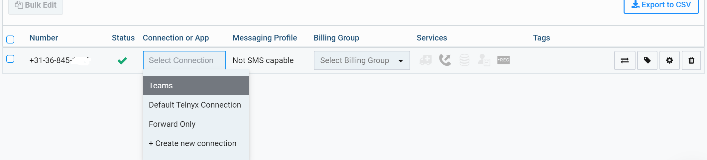
Task: Click the CNAM database stack icon
Action: pos(464,60)
